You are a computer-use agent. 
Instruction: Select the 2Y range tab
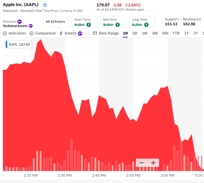tap(195, 33)
